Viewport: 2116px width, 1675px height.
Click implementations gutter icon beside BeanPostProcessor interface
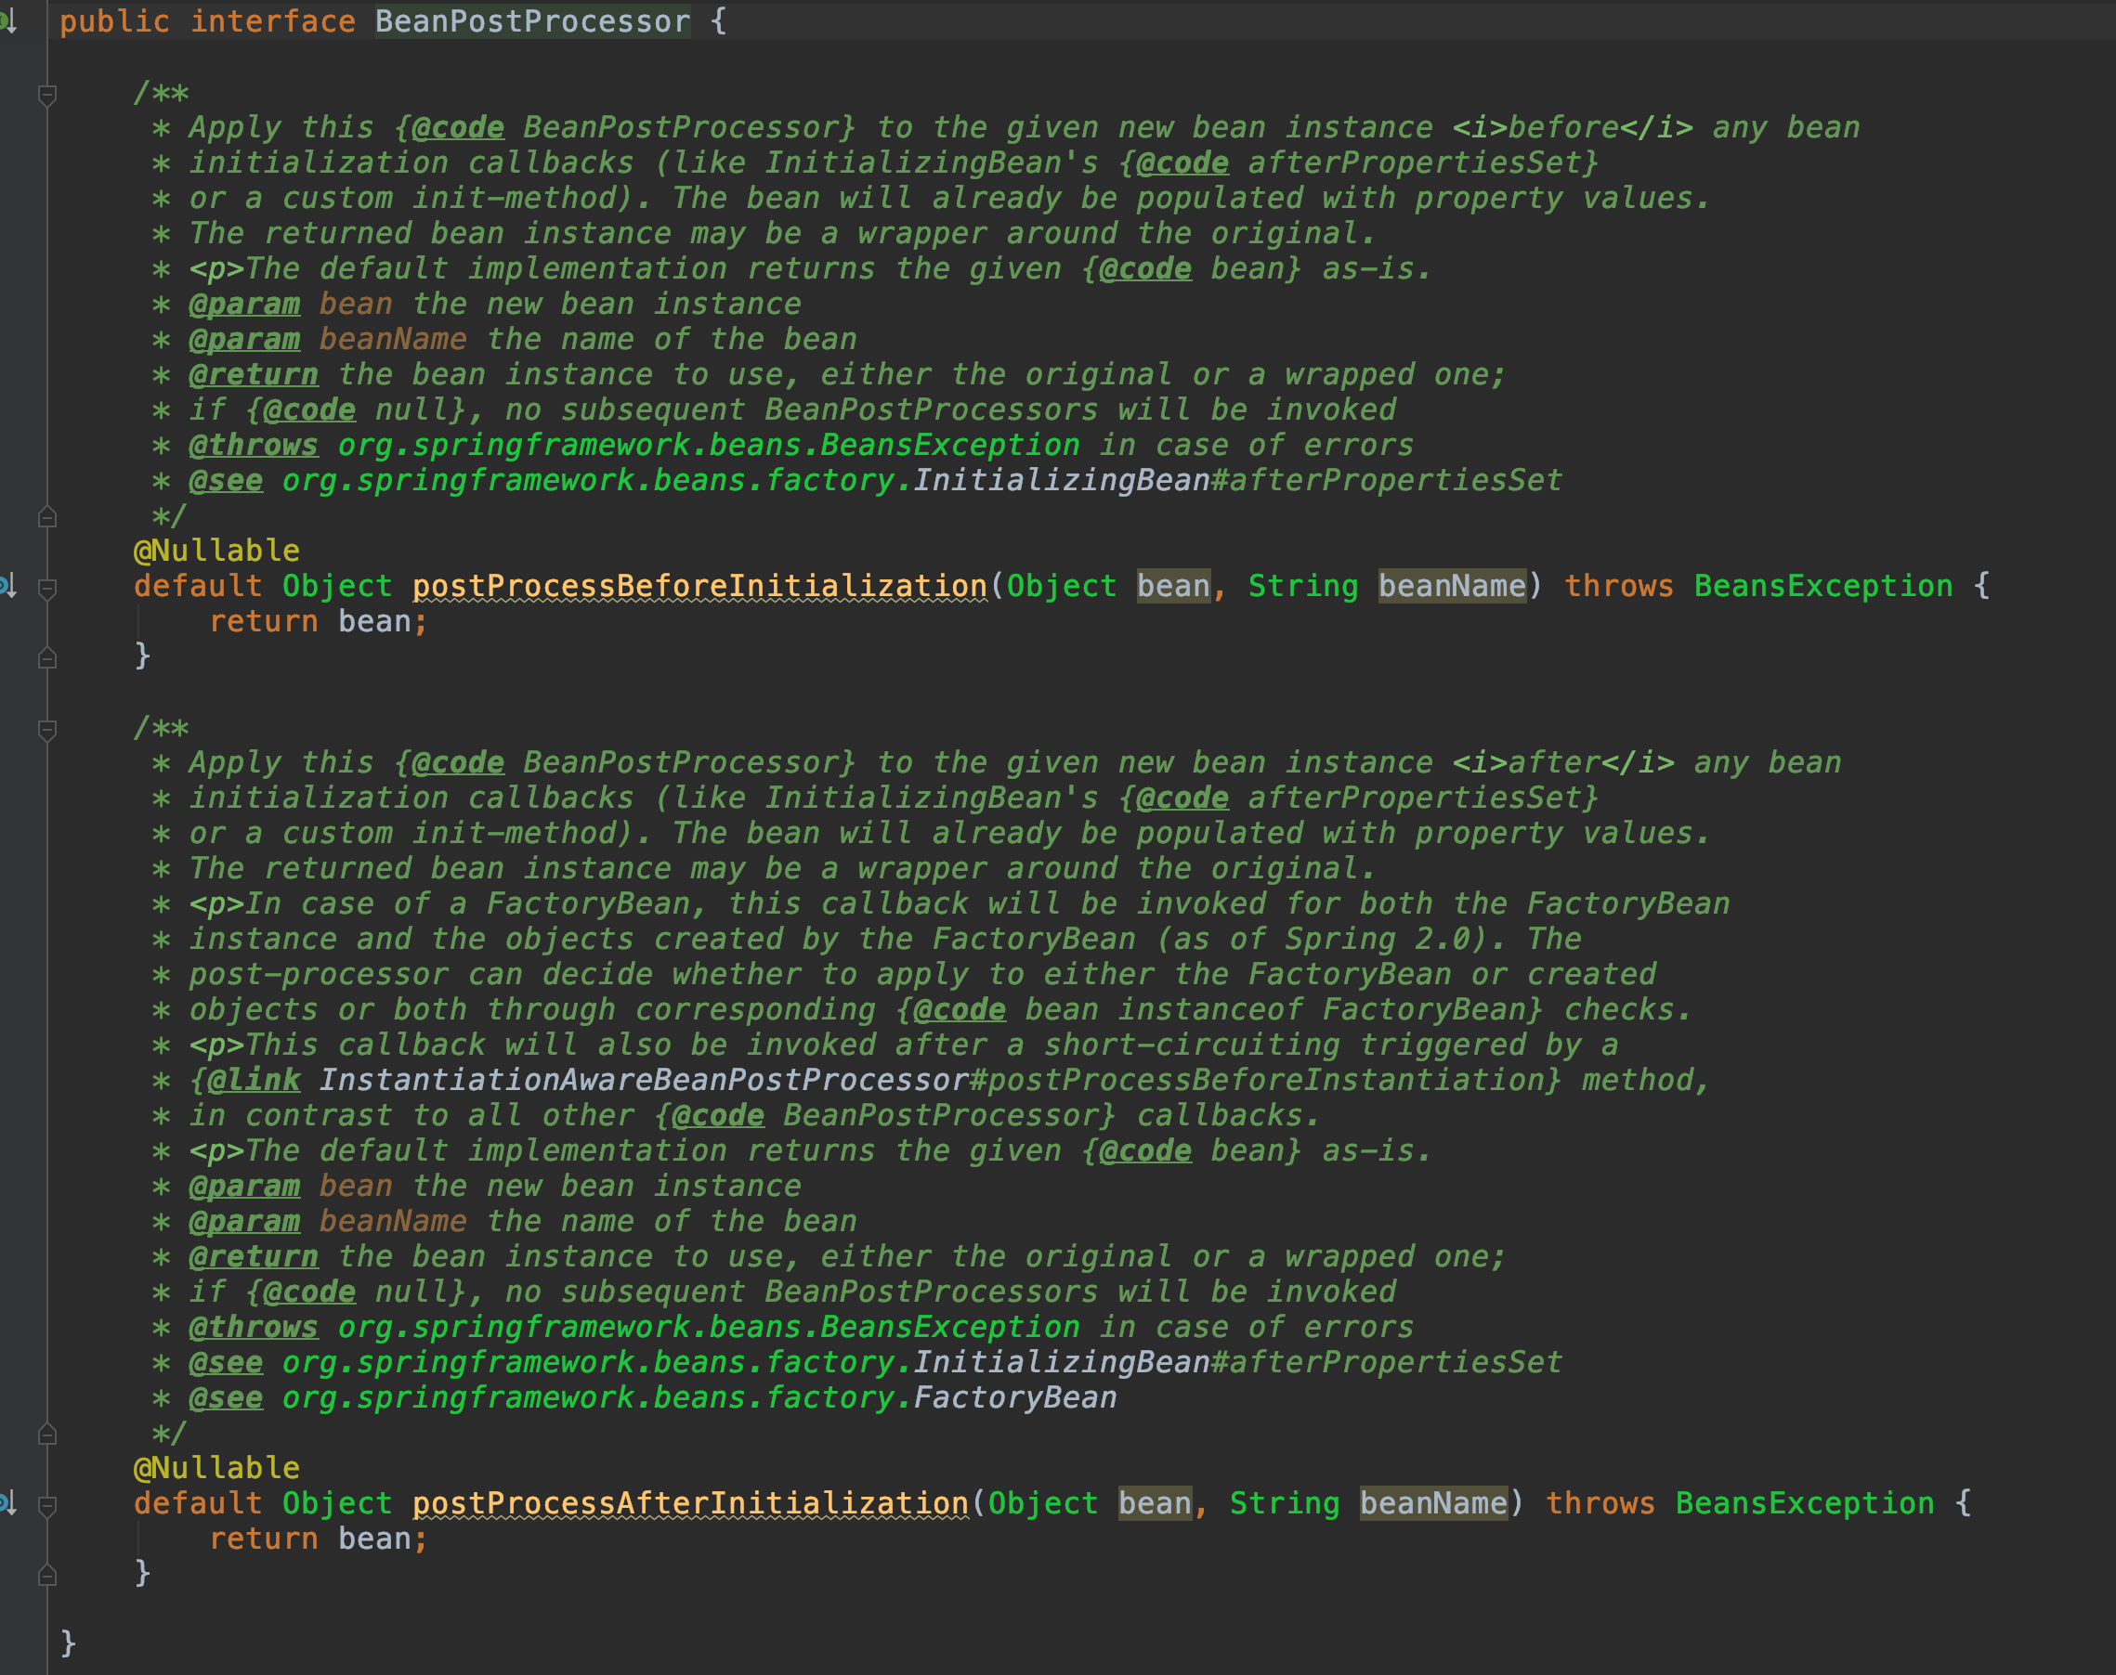7,21
